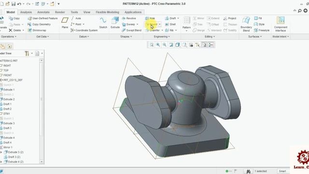Toggle spin center icon in graphics toolbar

point(211,45)
